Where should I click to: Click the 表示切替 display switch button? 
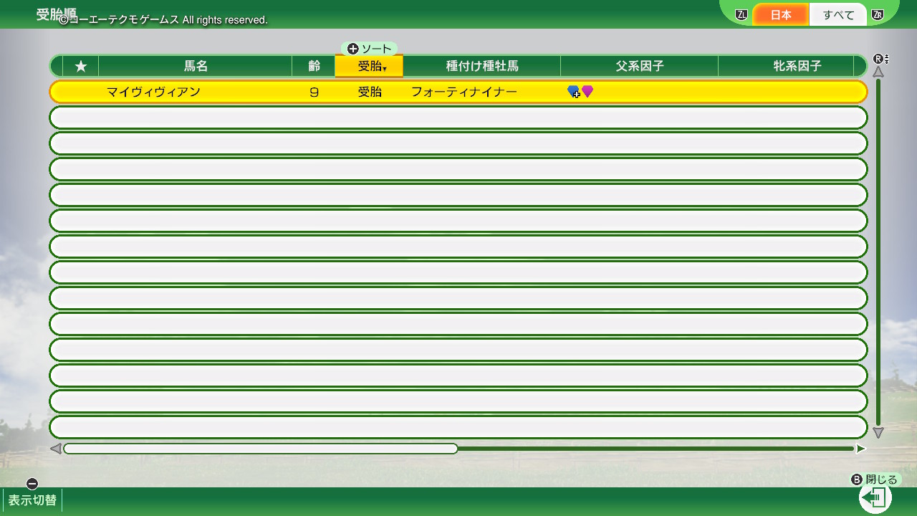[32, 500]
